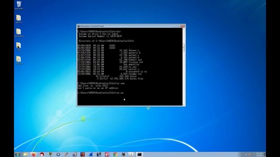Screen dimensions: 280x157
Task: Open Google Chrome from the taskbar
Action: pyautogui.click(x=115, y=154)
